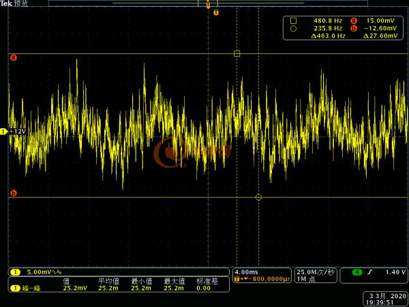409x307 pixels.
Task: Click the 最大值 column header
Action: point(175,281)
